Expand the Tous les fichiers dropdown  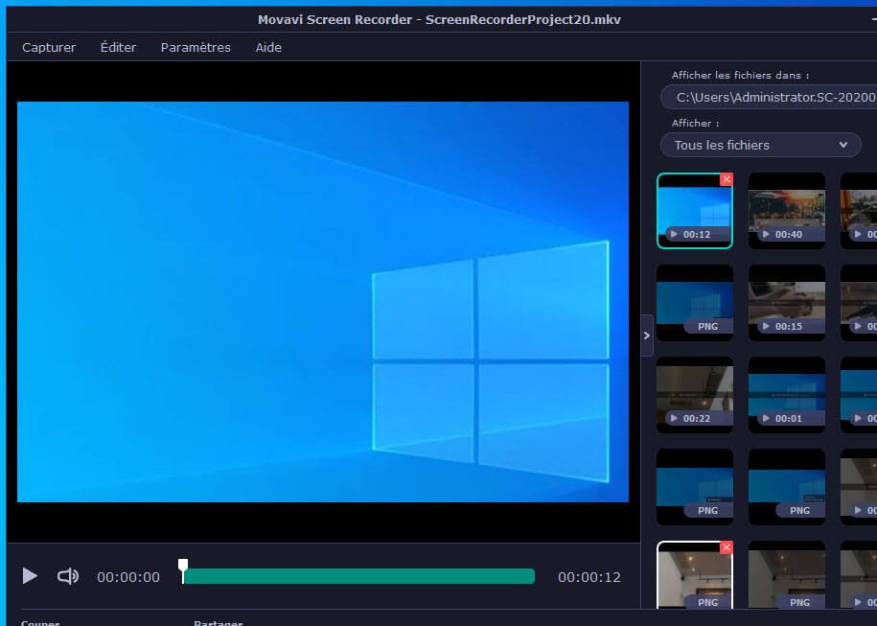761,145
